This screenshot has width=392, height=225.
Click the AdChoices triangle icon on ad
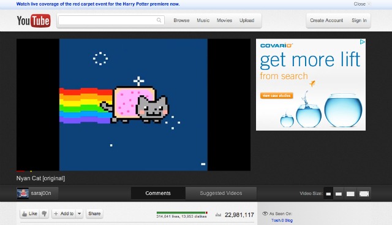(x=362, y=42)
